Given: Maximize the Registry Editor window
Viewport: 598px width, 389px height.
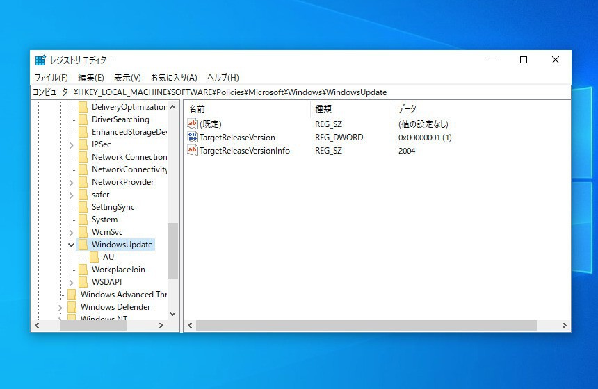Looking at the screenshot, I should pyautogui.click(x=524, y=60).
